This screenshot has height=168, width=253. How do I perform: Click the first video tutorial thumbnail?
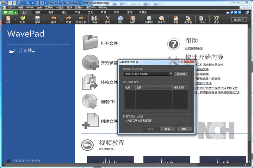[x=110, y=159]
